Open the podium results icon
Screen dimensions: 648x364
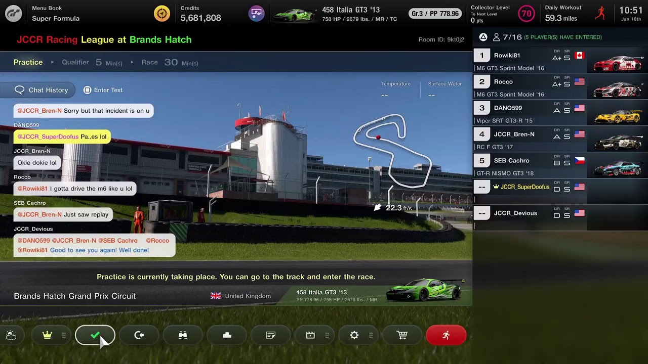pyautogui.click(x=227, y=335)
